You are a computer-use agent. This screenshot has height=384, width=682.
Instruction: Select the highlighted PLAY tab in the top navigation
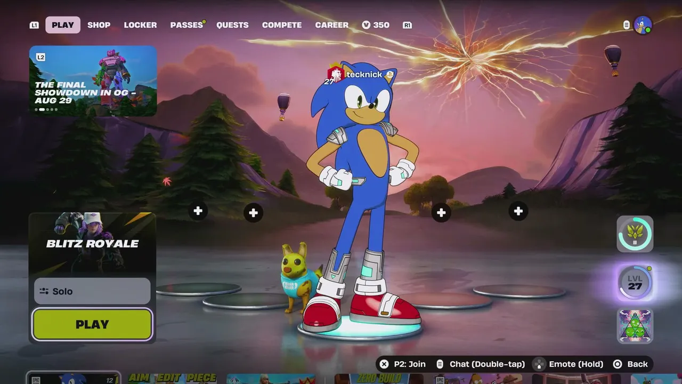(63, 25)
